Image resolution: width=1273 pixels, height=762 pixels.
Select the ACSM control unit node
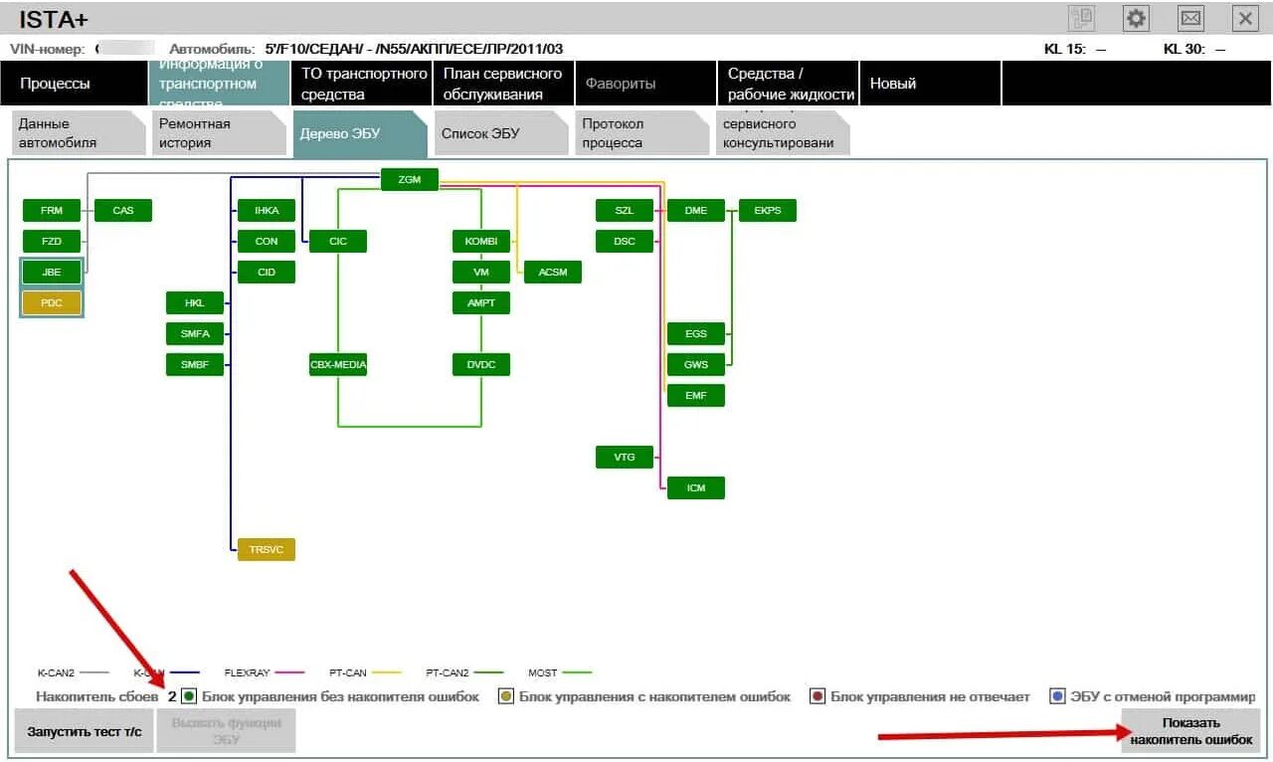pyautogui.click(x=553, y=273)
